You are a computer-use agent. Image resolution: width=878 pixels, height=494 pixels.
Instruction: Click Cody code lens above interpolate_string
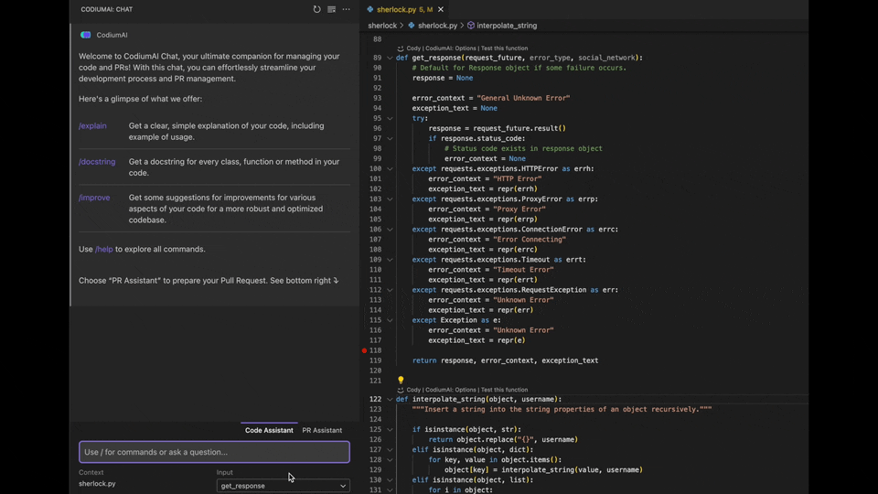(413, 390)
